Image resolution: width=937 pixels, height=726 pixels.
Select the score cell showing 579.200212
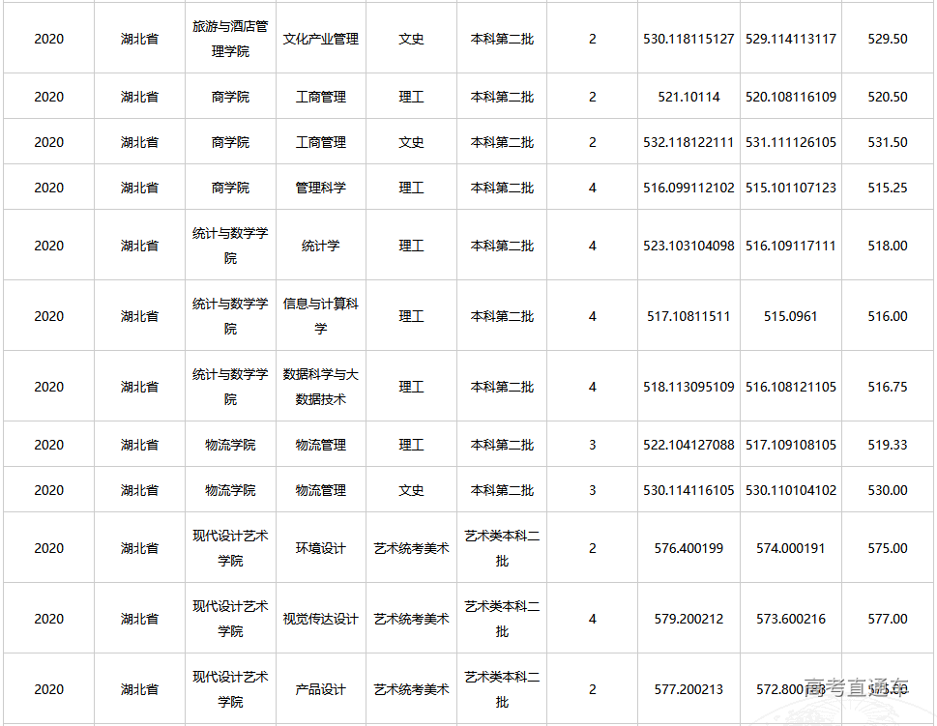(688, 618)
